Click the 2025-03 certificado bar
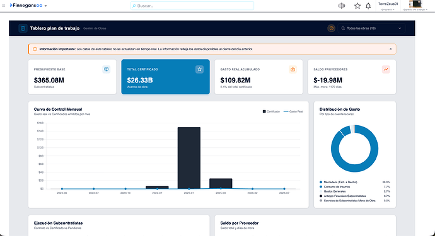Screen dimensions: 435x236 221,184
